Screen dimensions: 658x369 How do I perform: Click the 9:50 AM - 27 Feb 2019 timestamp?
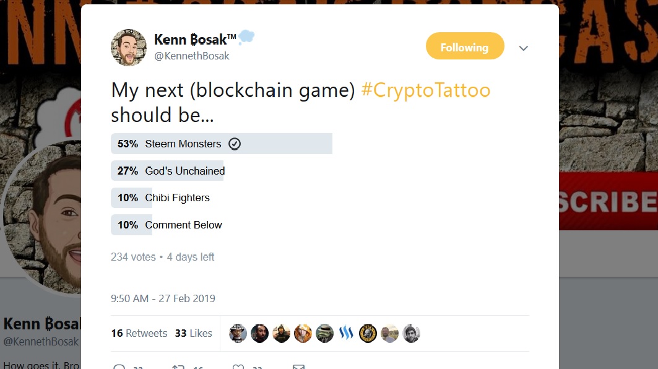coord(163,298)
